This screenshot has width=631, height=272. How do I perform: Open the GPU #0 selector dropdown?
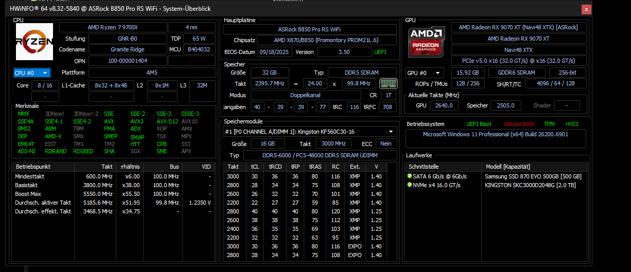tap(425, 73)
